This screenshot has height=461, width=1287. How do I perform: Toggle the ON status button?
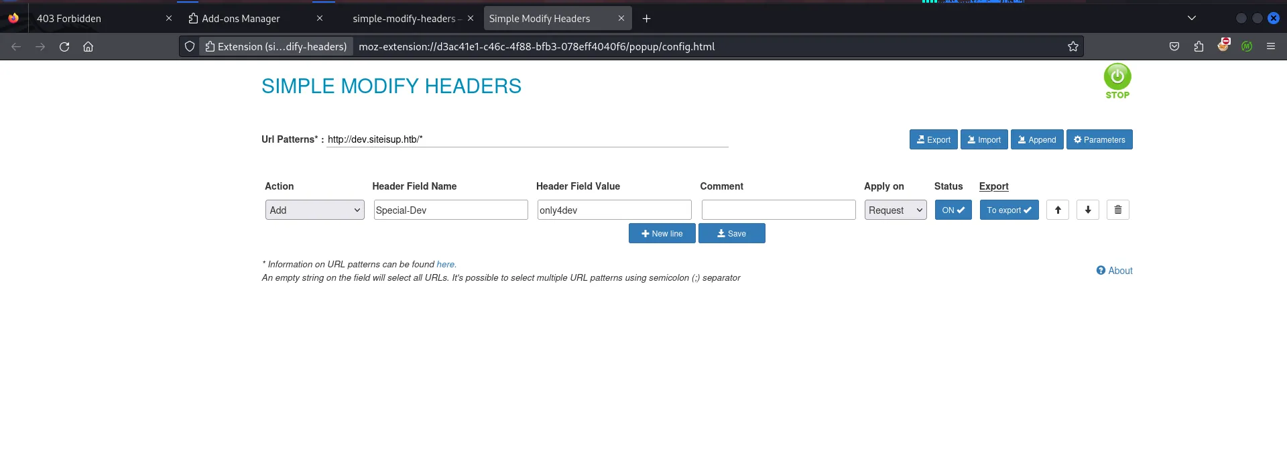click(x=953, y=210)
